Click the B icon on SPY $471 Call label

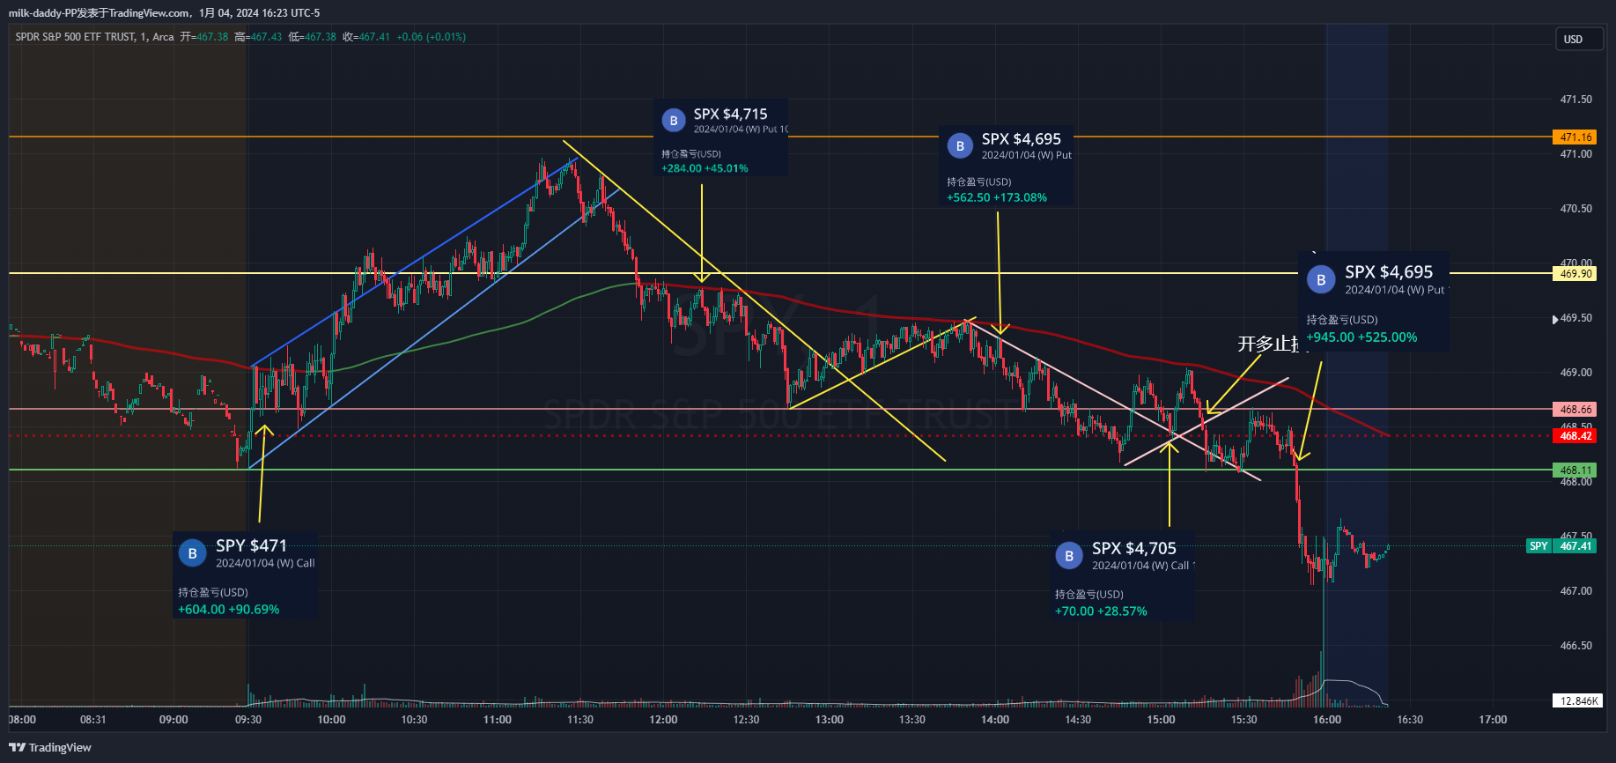tap(192, 553)
